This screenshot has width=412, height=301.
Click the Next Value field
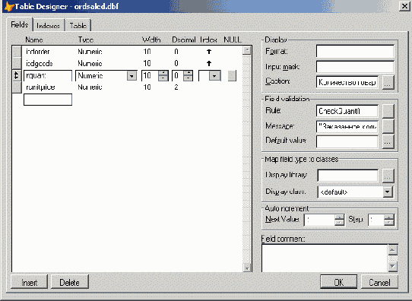point(319,220)
